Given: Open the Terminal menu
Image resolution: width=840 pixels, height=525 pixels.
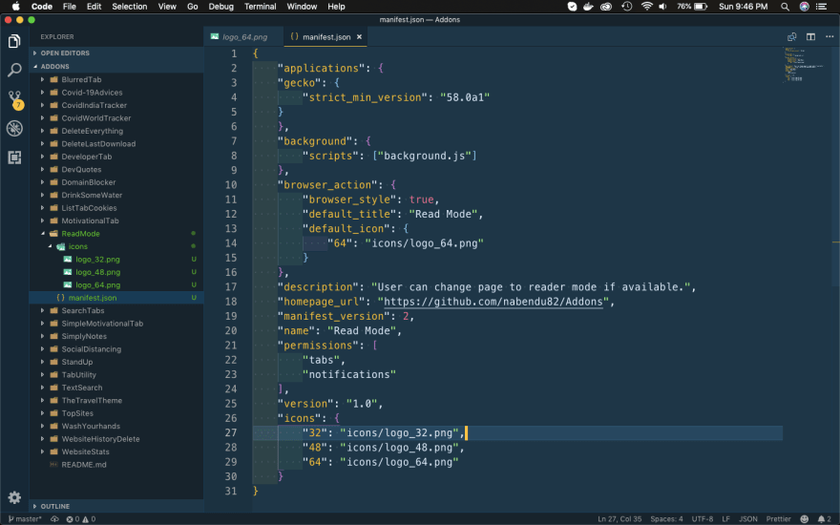Looking at the screenshot, I should tap(260, 7).
